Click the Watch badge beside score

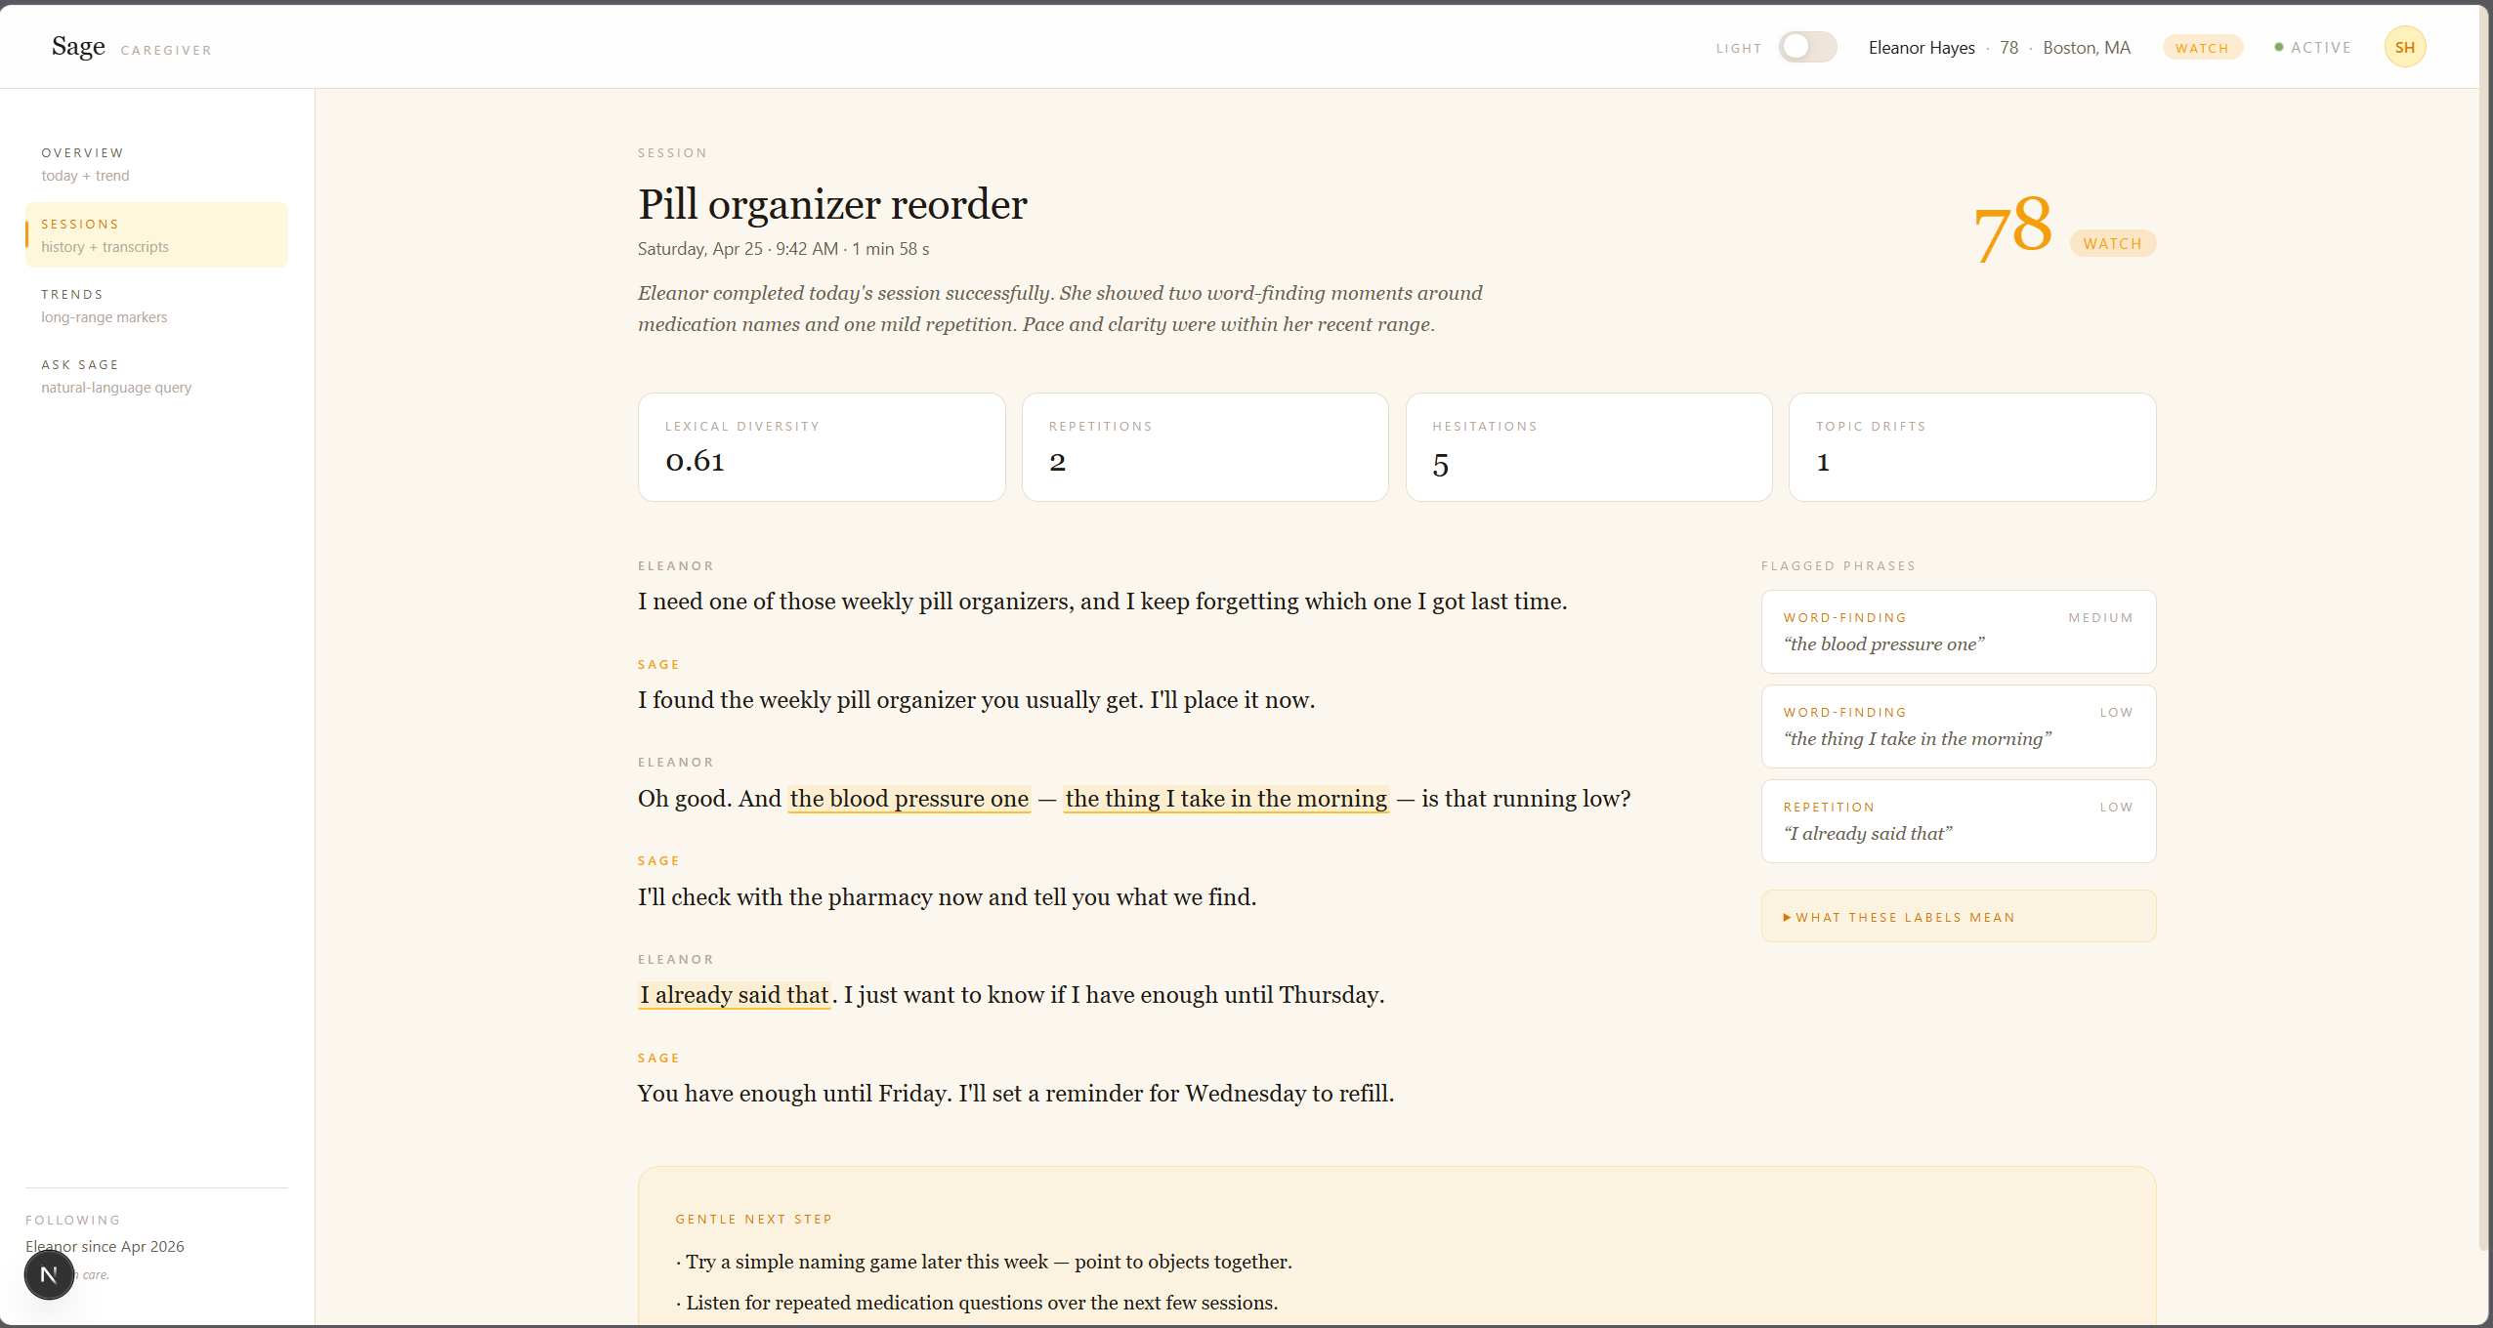tap(2112, 243)
